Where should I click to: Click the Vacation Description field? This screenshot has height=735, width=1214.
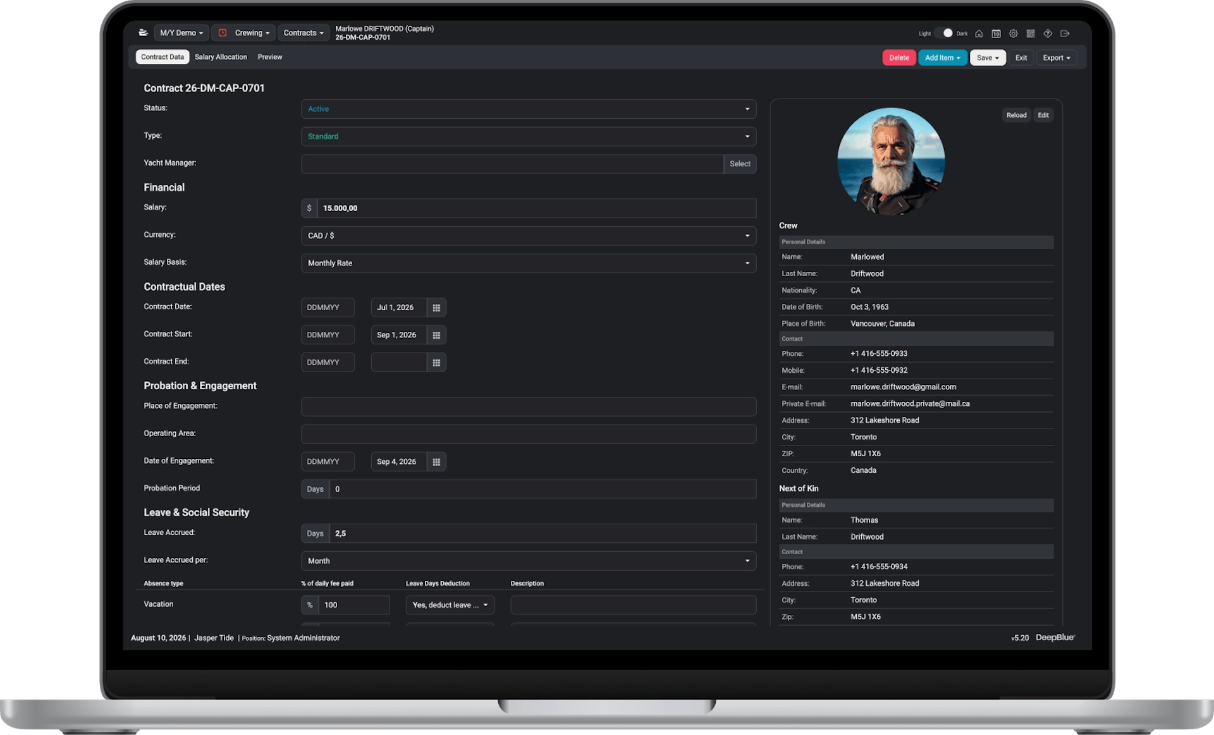pos(633,605)
